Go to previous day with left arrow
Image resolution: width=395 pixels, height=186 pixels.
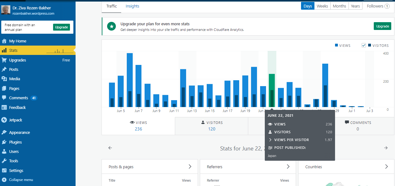click(x=110, y=148)
